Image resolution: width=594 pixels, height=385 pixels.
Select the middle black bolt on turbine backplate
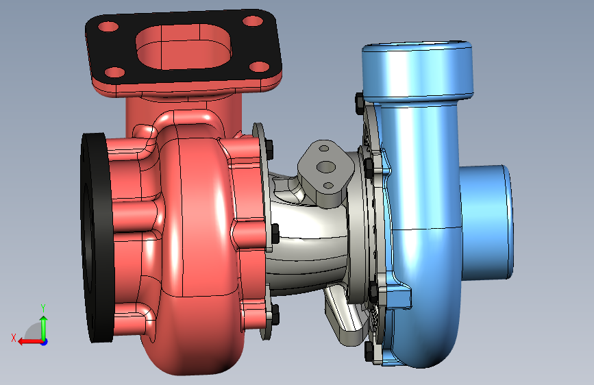275,234
